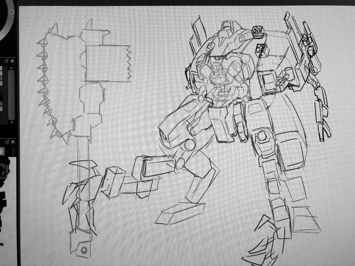Close the swatches panel beside the scrollbar
The width and height of the screenshot is (355, 266).
(x=13, y=61)
